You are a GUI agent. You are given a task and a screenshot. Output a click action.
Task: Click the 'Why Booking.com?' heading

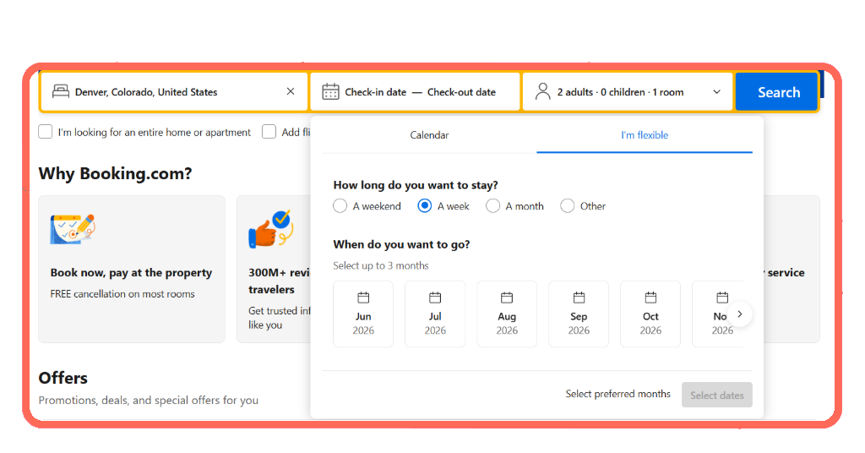pos(115,174)
